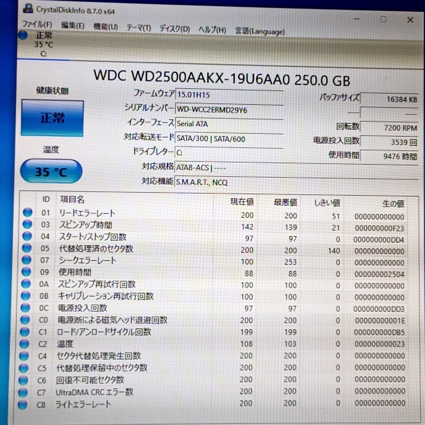Click the status circle for ID 03 スピンアップ時間
Image resolution: width=425 pixels, height=425 pixels.
(28, 224)
